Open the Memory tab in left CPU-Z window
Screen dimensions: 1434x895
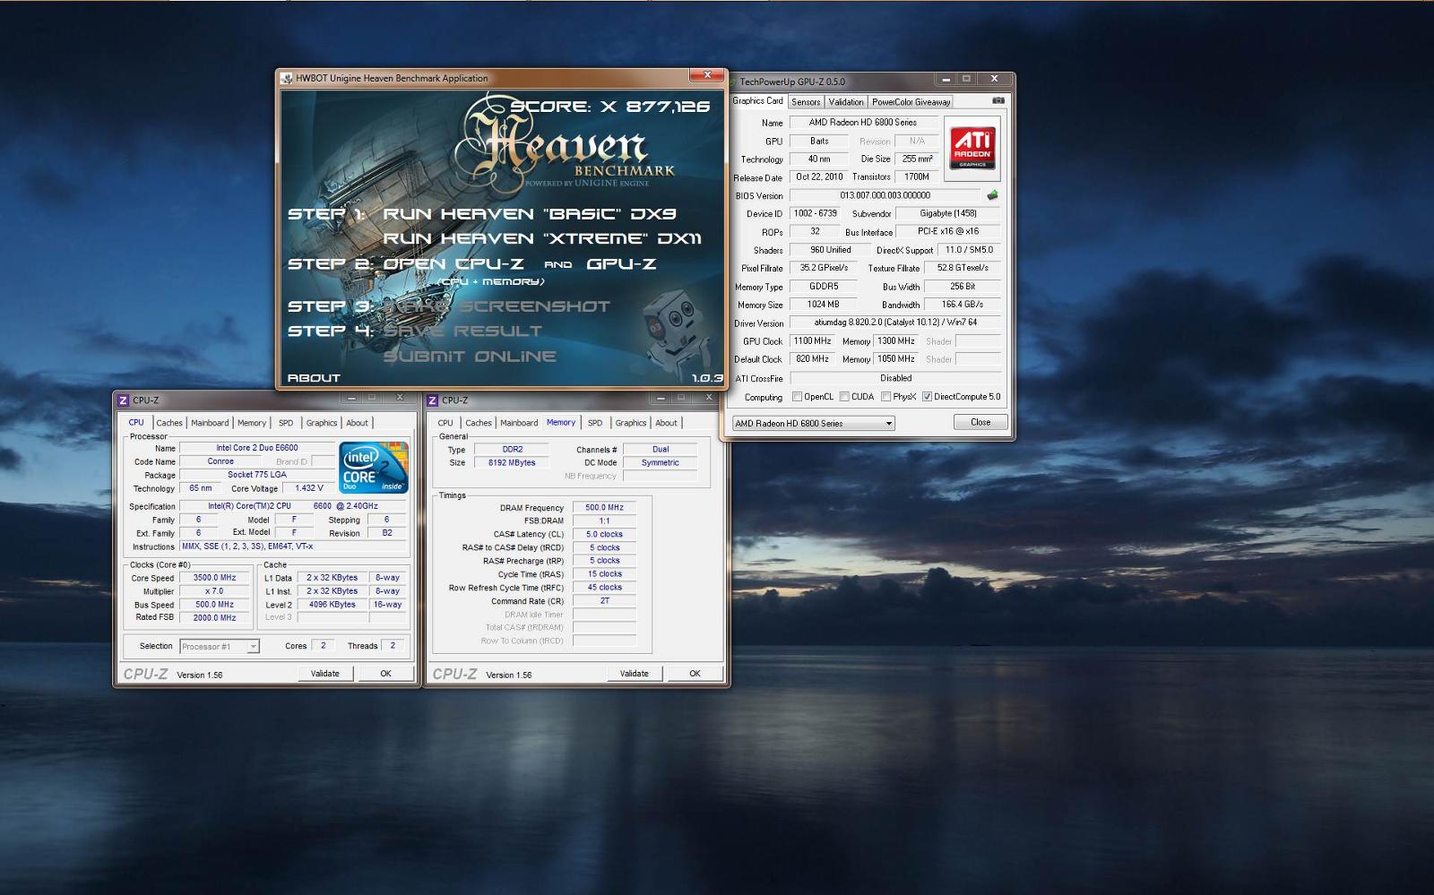pos(252,423)
